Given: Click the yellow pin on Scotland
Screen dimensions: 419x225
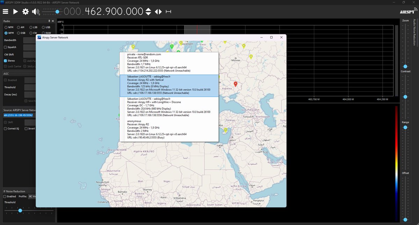Looking at the screenshot, I should [x=133, y=46].
